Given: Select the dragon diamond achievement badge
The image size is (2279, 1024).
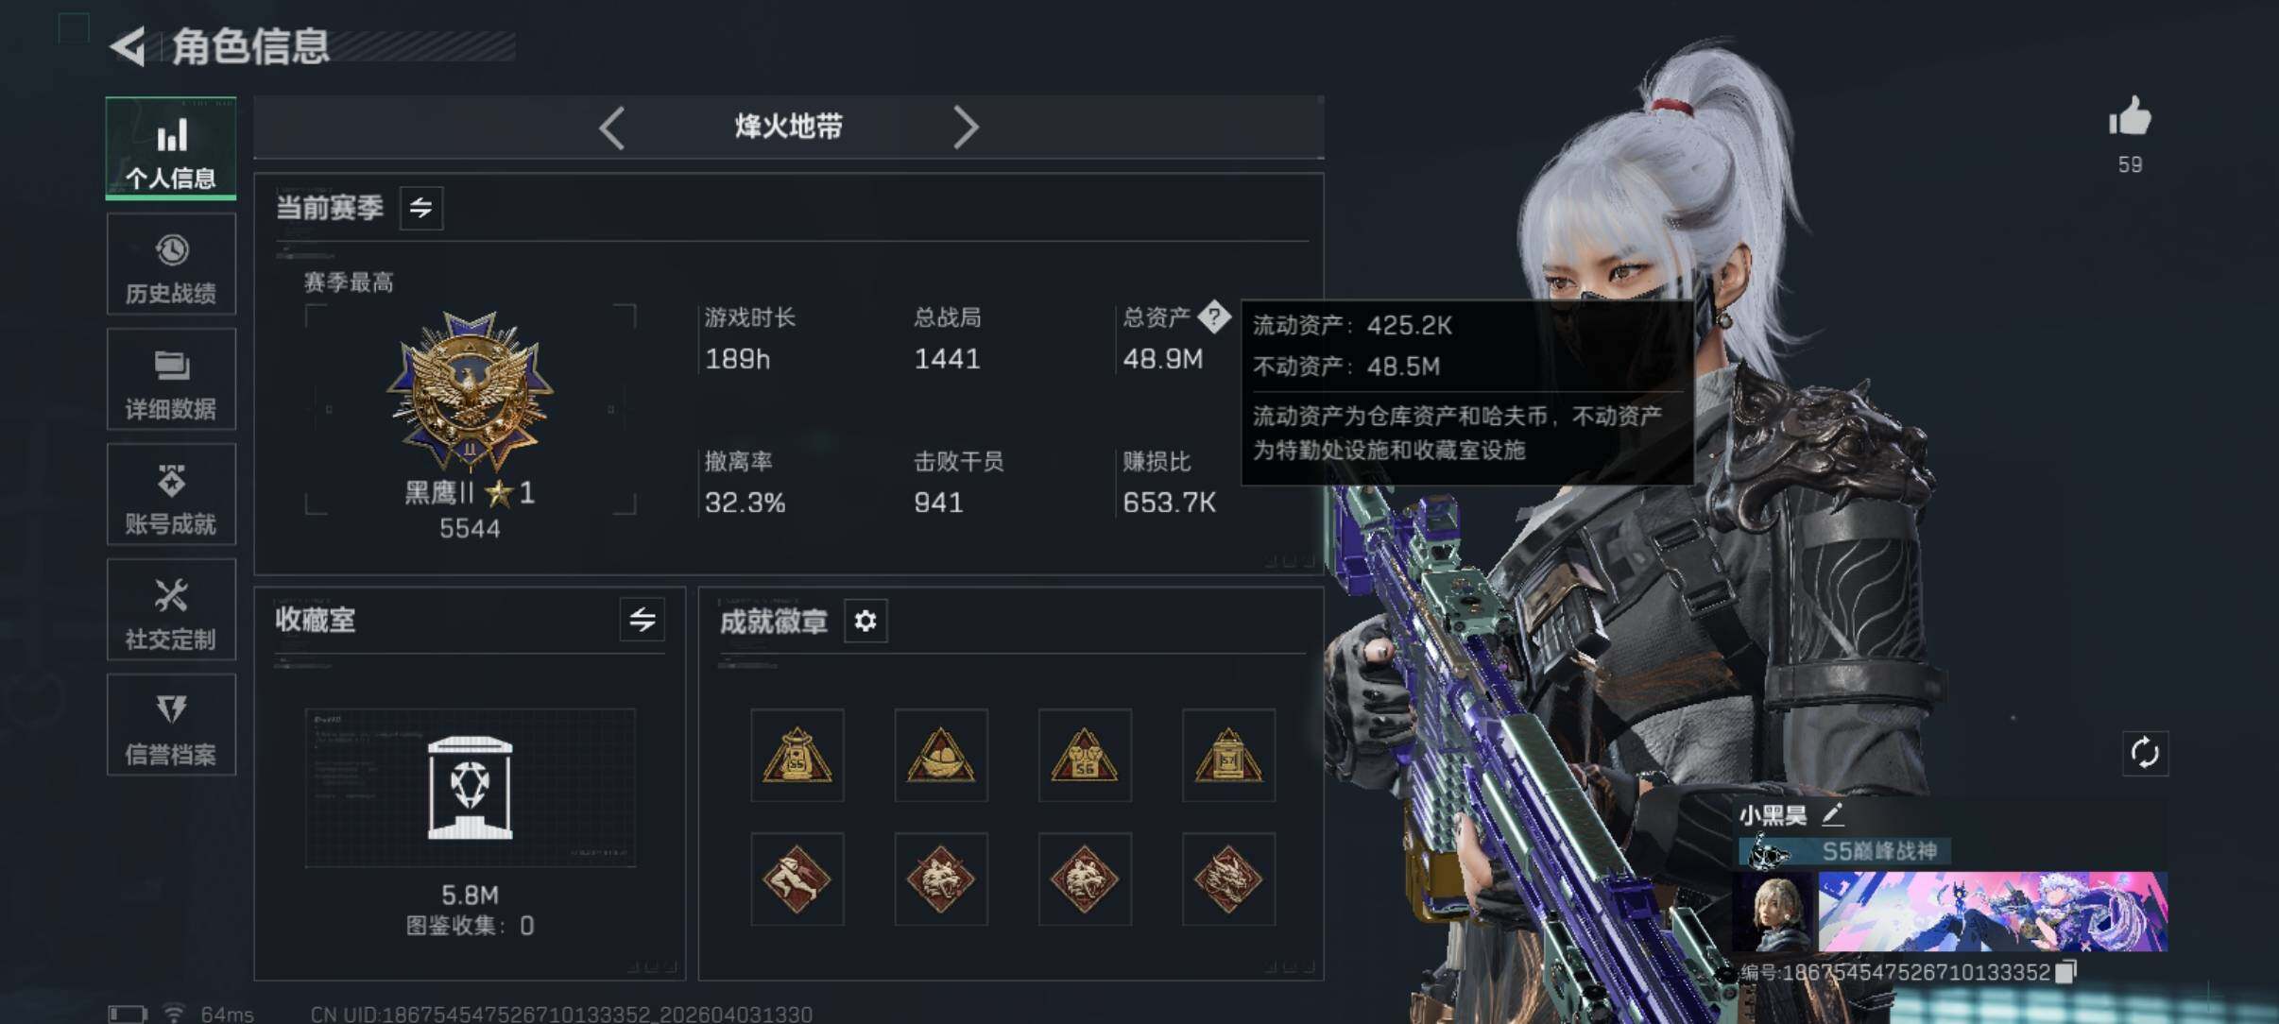Looking at the screenshot, I should 1228,879.
